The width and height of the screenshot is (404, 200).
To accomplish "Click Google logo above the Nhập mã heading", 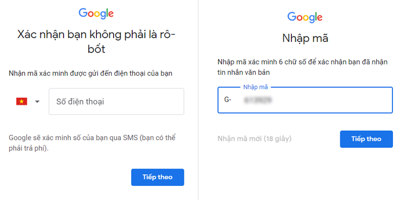I will (x=305, y=18).
